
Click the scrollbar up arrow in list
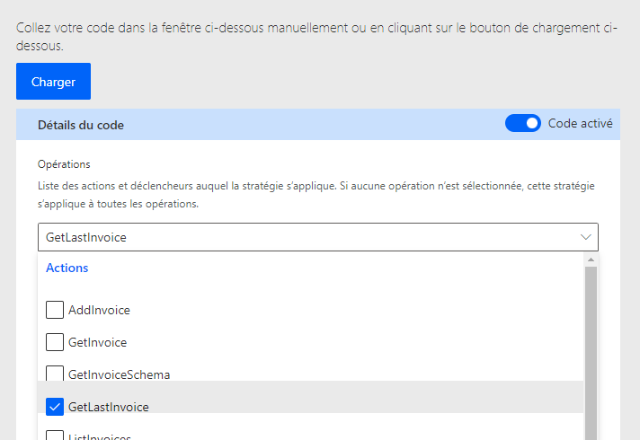[x=591, y=260]
